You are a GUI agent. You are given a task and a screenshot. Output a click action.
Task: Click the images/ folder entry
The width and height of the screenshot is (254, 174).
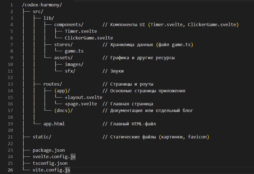click(74, 64)
